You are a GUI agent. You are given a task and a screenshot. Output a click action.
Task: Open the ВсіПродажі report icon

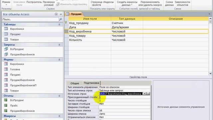point(6,100)
